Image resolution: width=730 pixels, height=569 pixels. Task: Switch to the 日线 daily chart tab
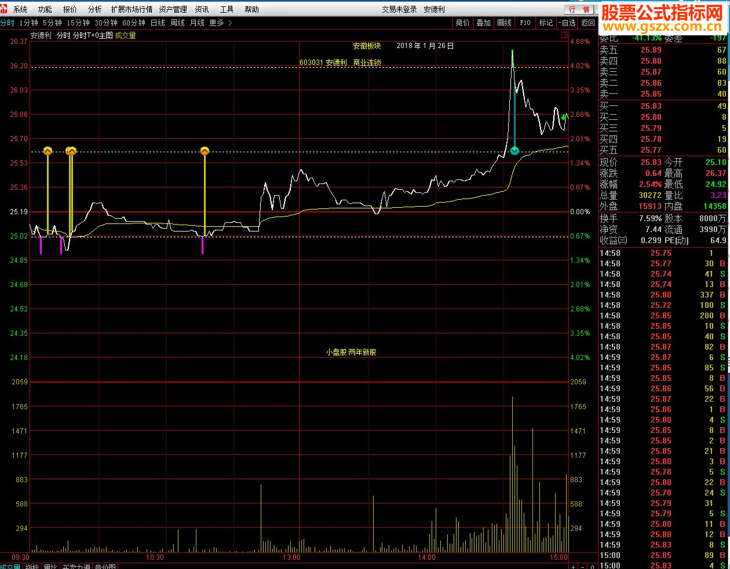158,23
